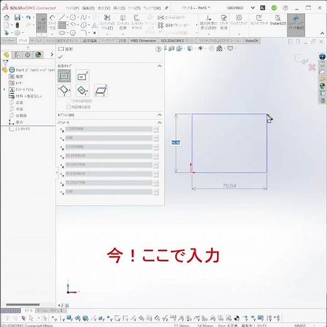The image size is (327, 327).
Task: Expand manager tabs with right chevron
Action: click(52, 55)
